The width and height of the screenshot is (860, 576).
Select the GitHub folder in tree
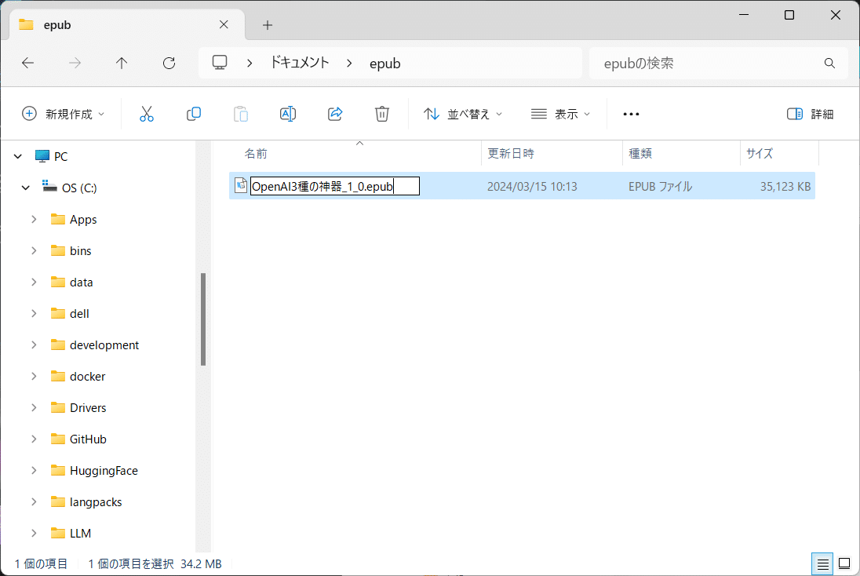pyautogui.click(x=78, y=439)
